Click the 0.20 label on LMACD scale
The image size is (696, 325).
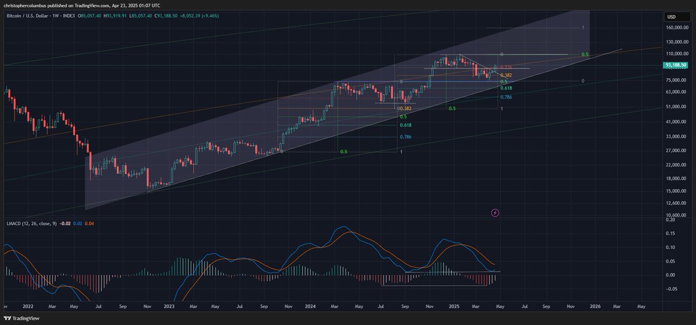(670, 220)
